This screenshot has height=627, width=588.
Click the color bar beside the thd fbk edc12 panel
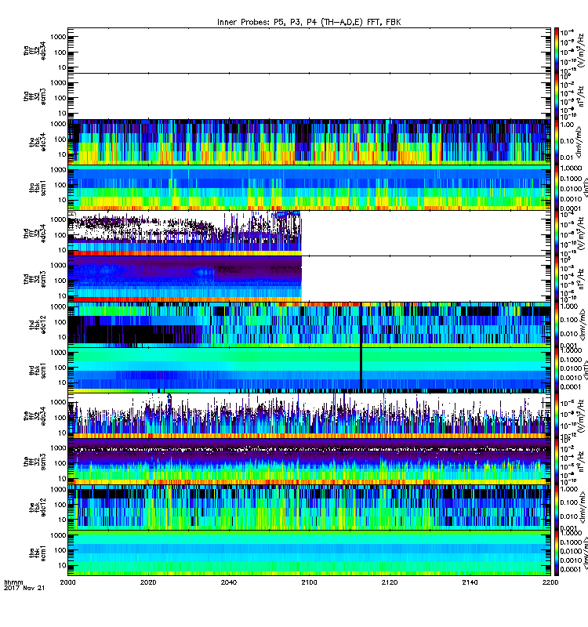click(x=557, y=324)
